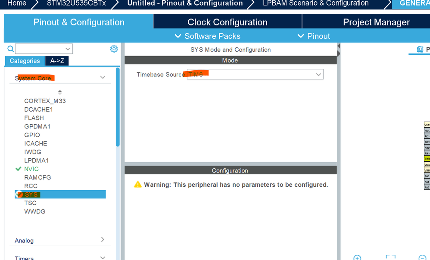Click the warning triangle icon in Configuration
Image resolution: width=430 pixels, height=260 pixels.
tap(138, 185)
